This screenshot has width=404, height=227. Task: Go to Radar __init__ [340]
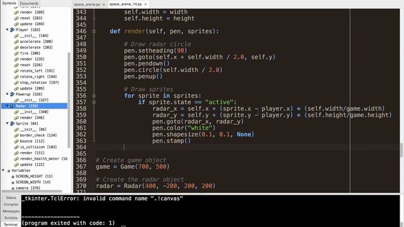[x=34, y=112]
